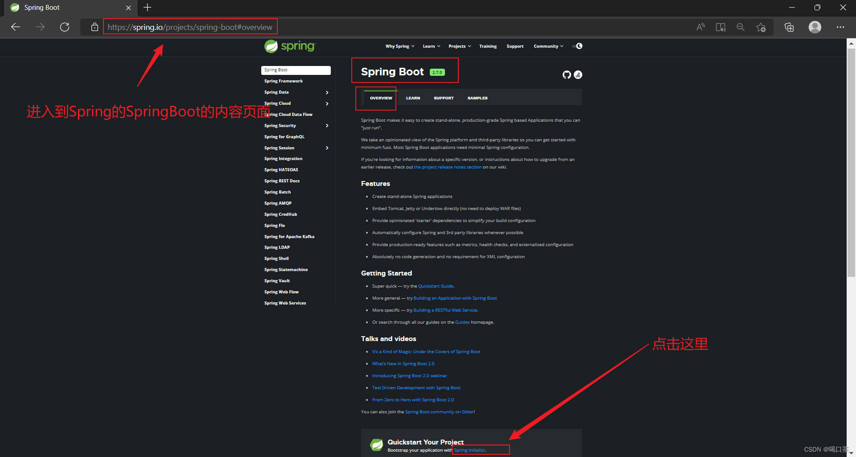
Task: Expand Spring Security sidebar chevron
Action: [327, 126]
